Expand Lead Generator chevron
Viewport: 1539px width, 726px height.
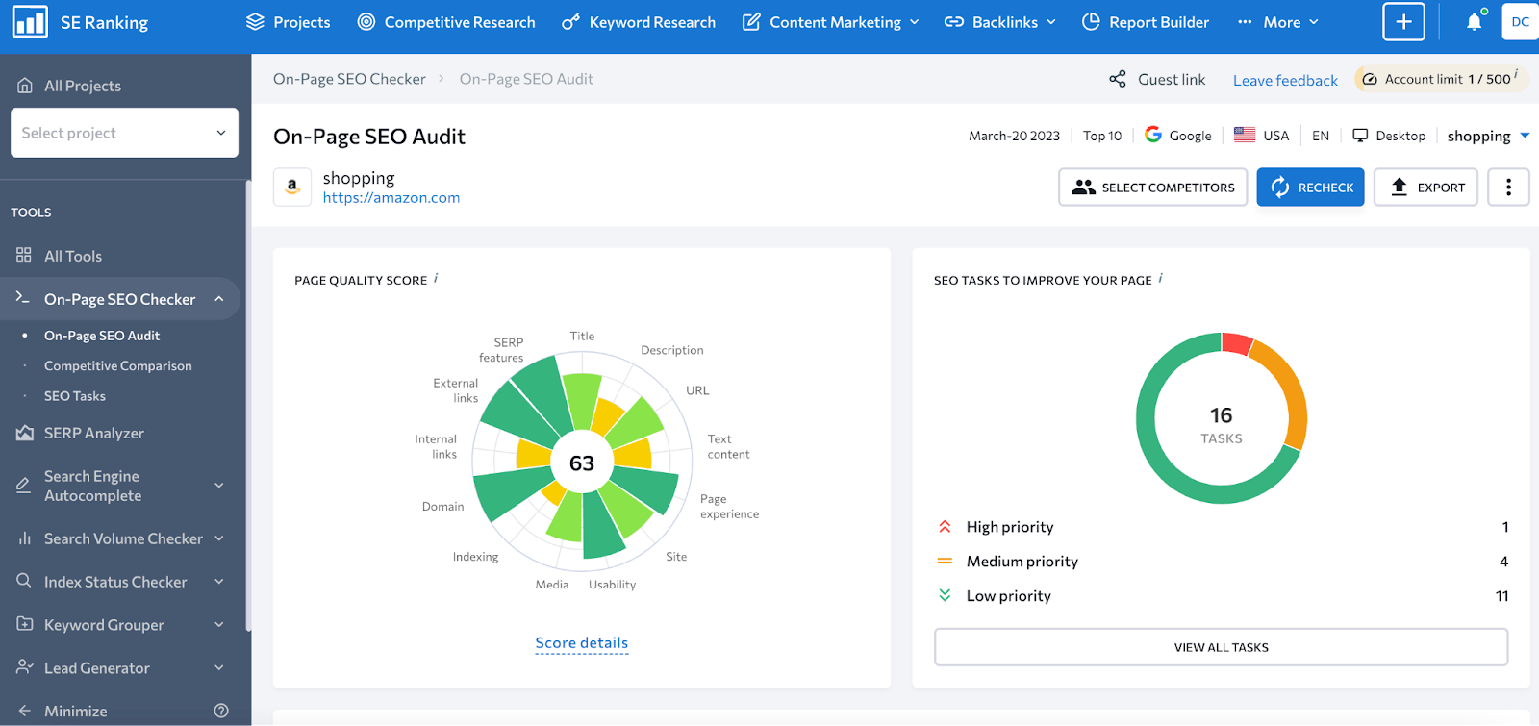[219, 668]
